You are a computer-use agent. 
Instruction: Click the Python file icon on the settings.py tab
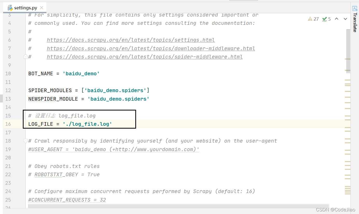tap(10, 8)
